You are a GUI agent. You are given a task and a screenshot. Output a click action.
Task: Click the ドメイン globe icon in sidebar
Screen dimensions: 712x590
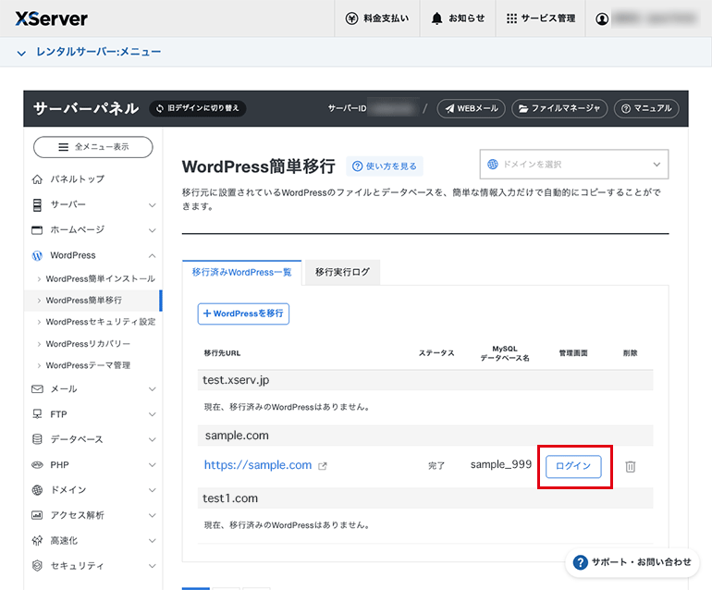click(x=37, y=490)
